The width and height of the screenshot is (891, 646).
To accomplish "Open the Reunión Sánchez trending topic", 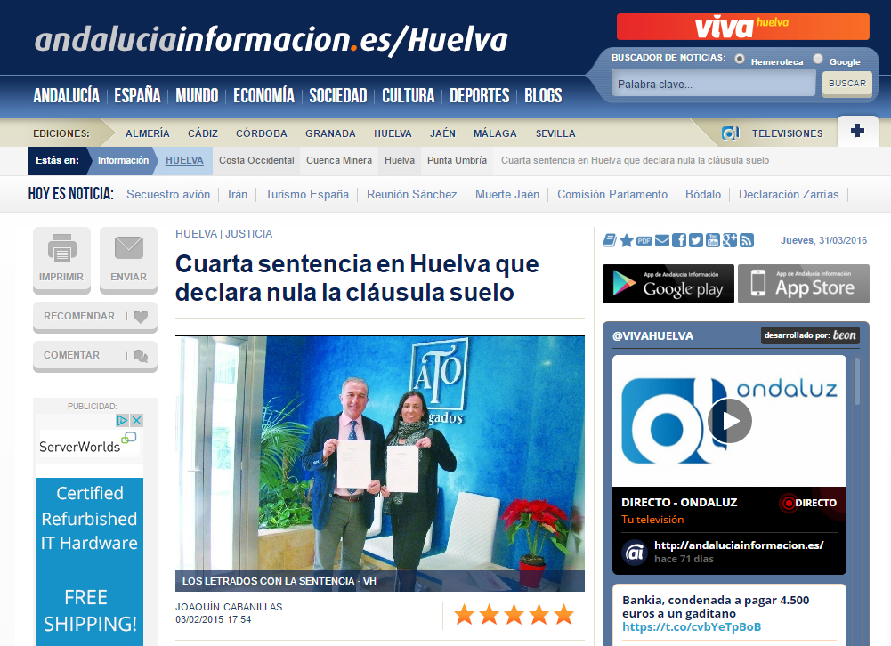I will (x=411, y=194).
